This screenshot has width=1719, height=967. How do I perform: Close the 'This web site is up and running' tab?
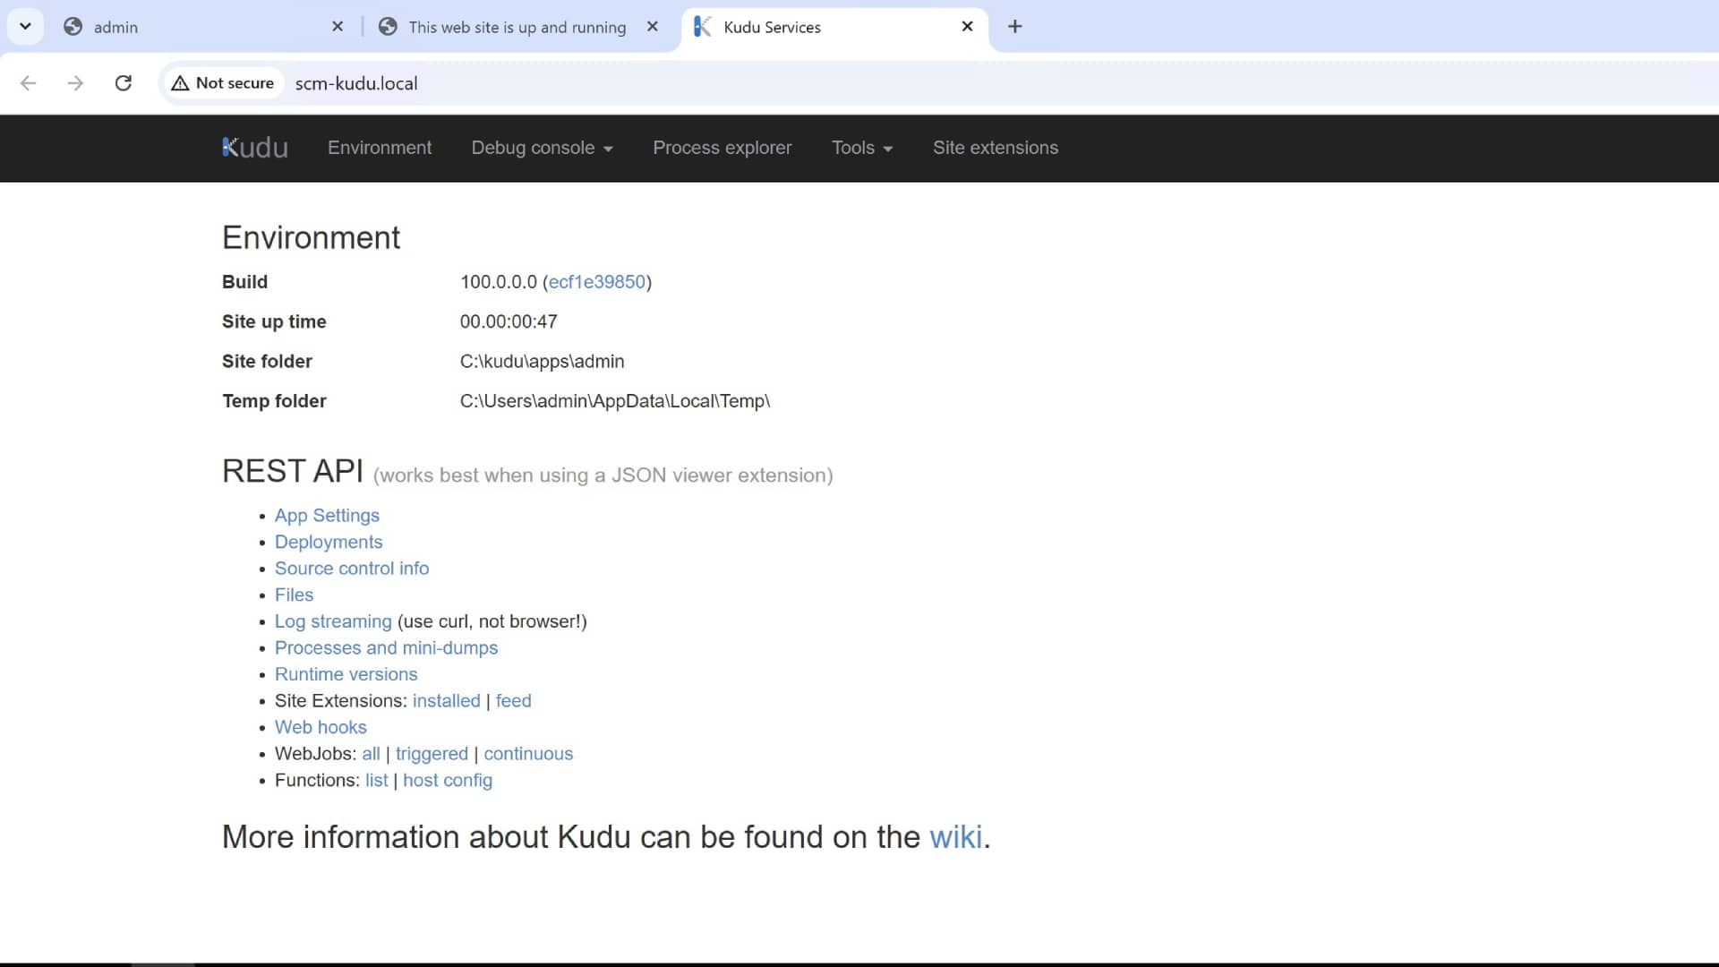653,27
